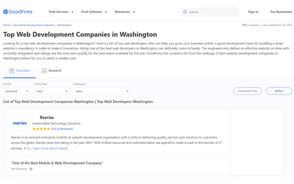Click learn more about 9series link
The image size is (294, 184).
[51, 148]
